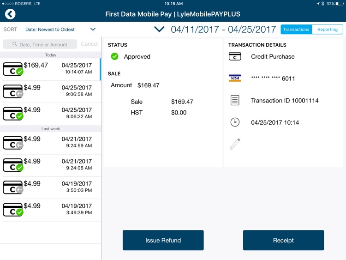Click the search magnifier icon
This screenshot has height=260, width=346.
[x=15, y=44]
